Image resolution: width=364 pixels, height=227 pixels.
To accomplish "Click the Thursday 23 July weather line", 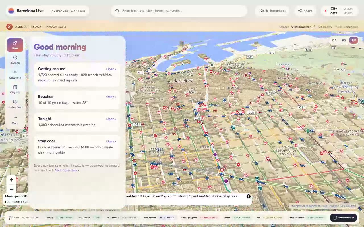I will click(57, 55).
